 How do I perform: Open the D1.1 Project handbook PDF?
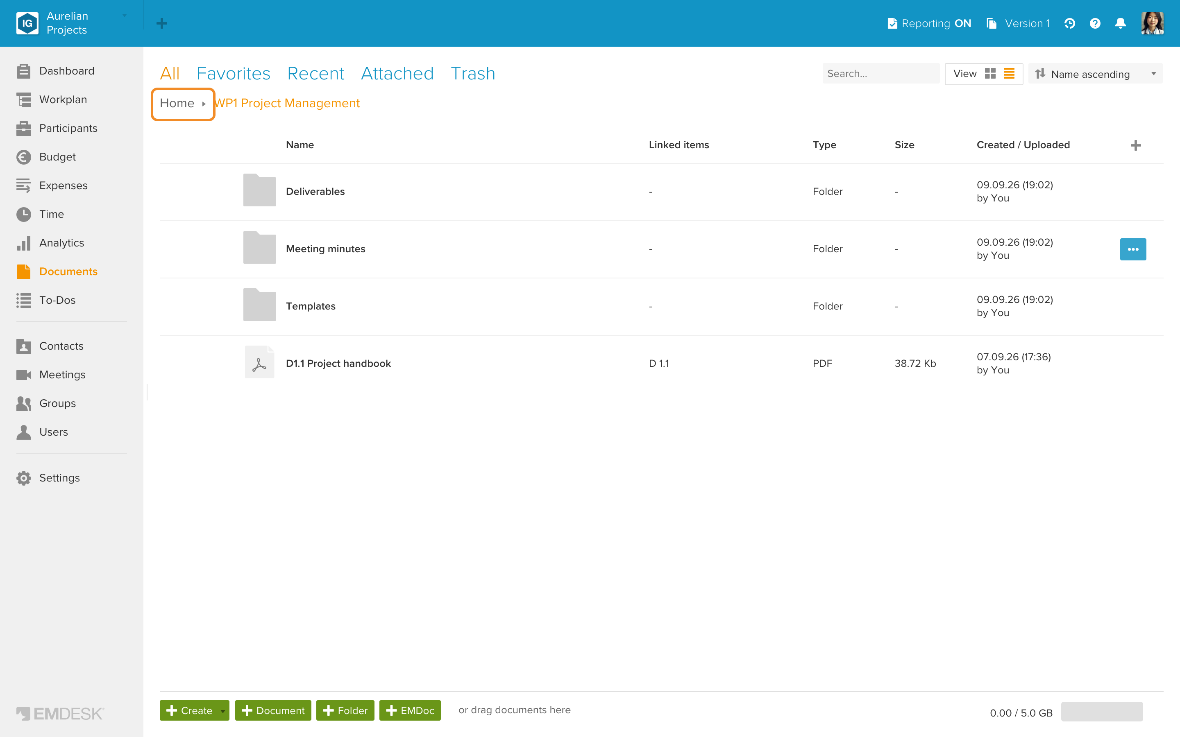tap(338, 364)
